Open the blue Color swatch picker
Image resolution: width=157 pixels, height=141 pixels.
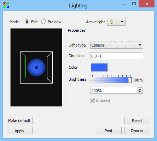click(99, 67)
